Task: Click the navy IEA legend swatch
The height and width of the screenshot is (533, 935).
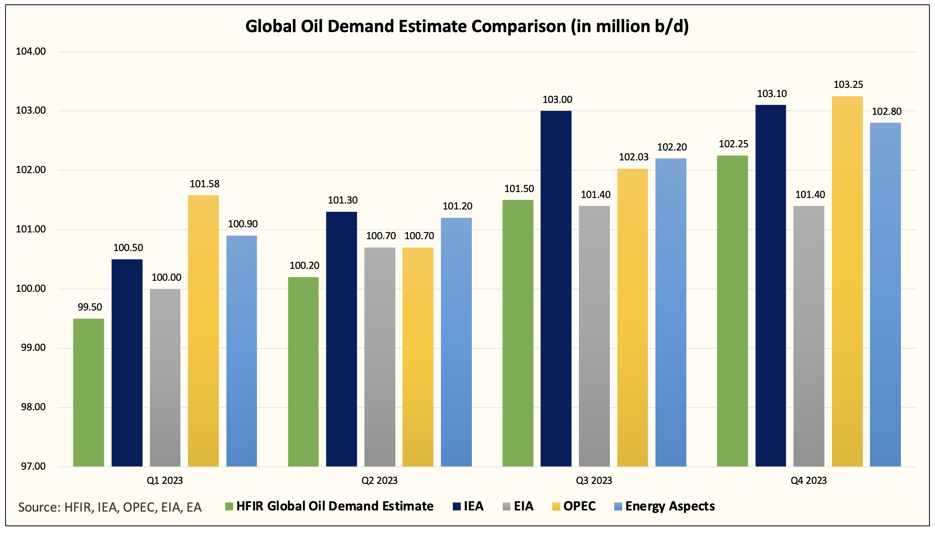Action: coord(456,506)
